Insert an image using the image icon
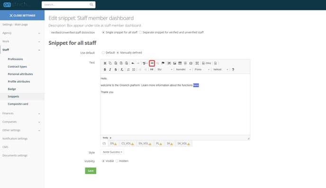Viewport: 326px width, 188px height. click(175, 63)
